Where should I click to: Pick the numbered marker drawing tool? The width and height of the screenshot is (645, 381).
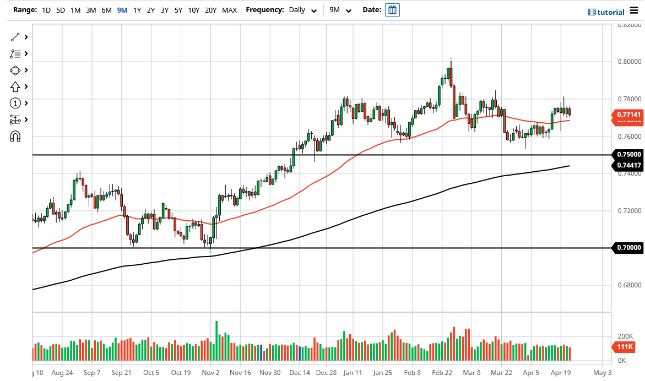(15, 103)
